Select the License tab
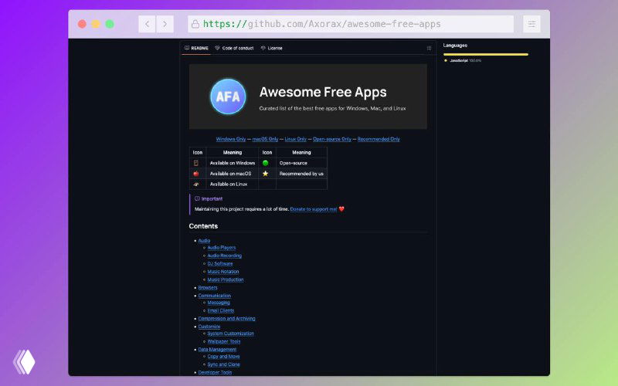 click(x=271, y=48)
